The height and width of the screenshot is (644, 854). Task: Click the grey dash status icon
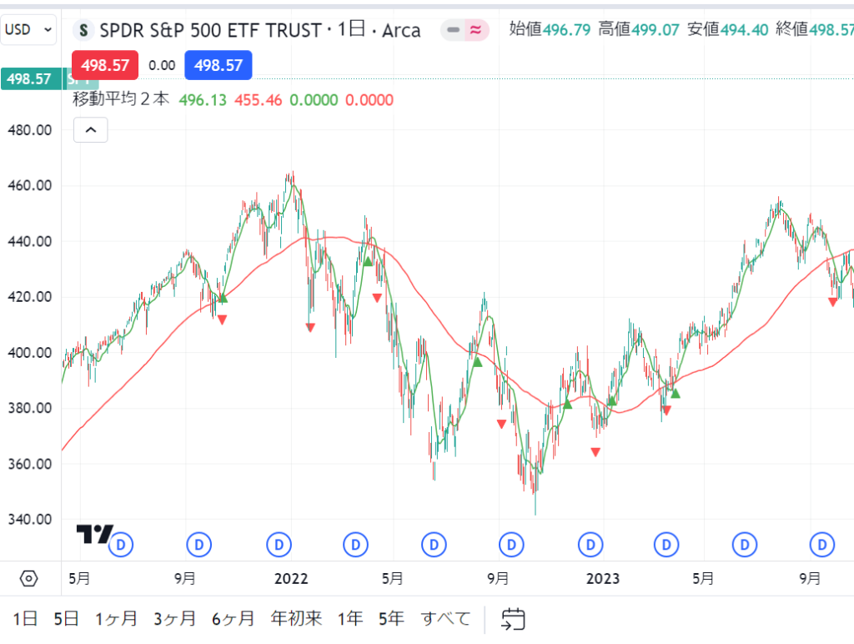[x=454, y=31]
